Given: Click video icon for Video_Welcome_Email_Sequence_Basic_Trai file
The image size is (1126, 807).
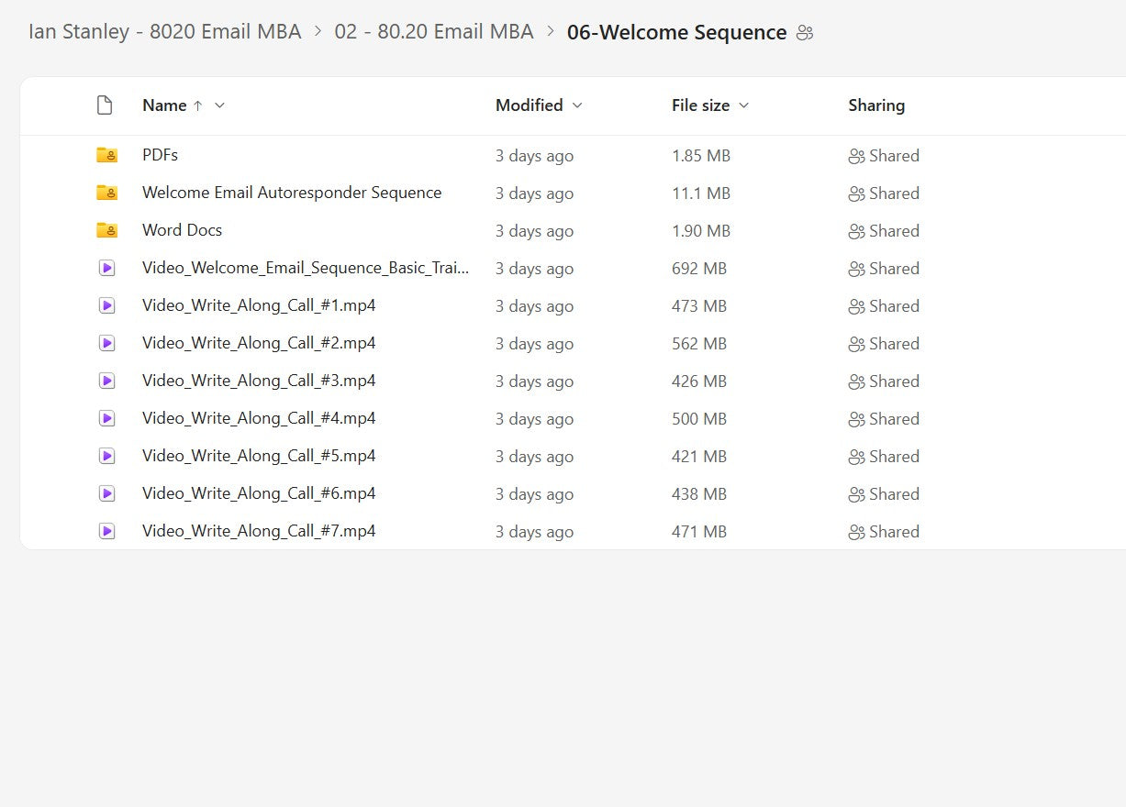Looking at the screenshot, I should tap(106, 269).
